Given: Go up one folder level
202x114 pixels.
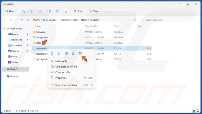Looking at the screenshot, I should coord(22,20).
